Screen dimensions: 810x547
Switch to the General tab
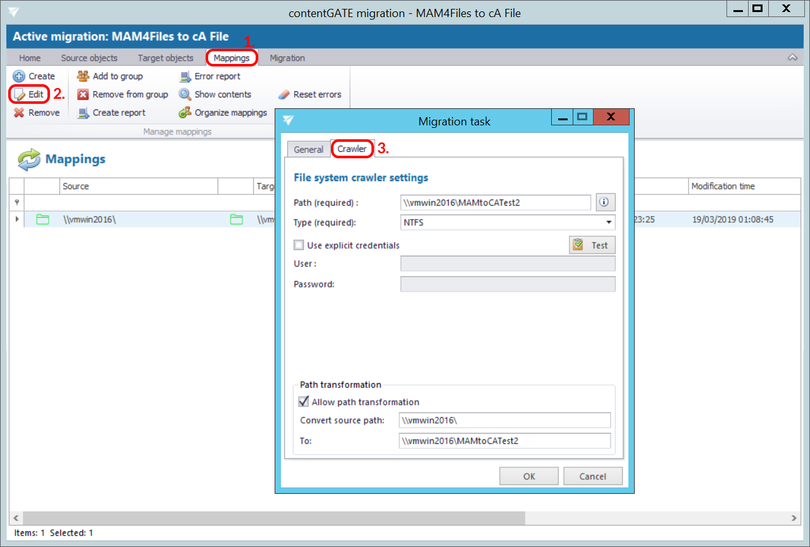click(x=308, y=149)
